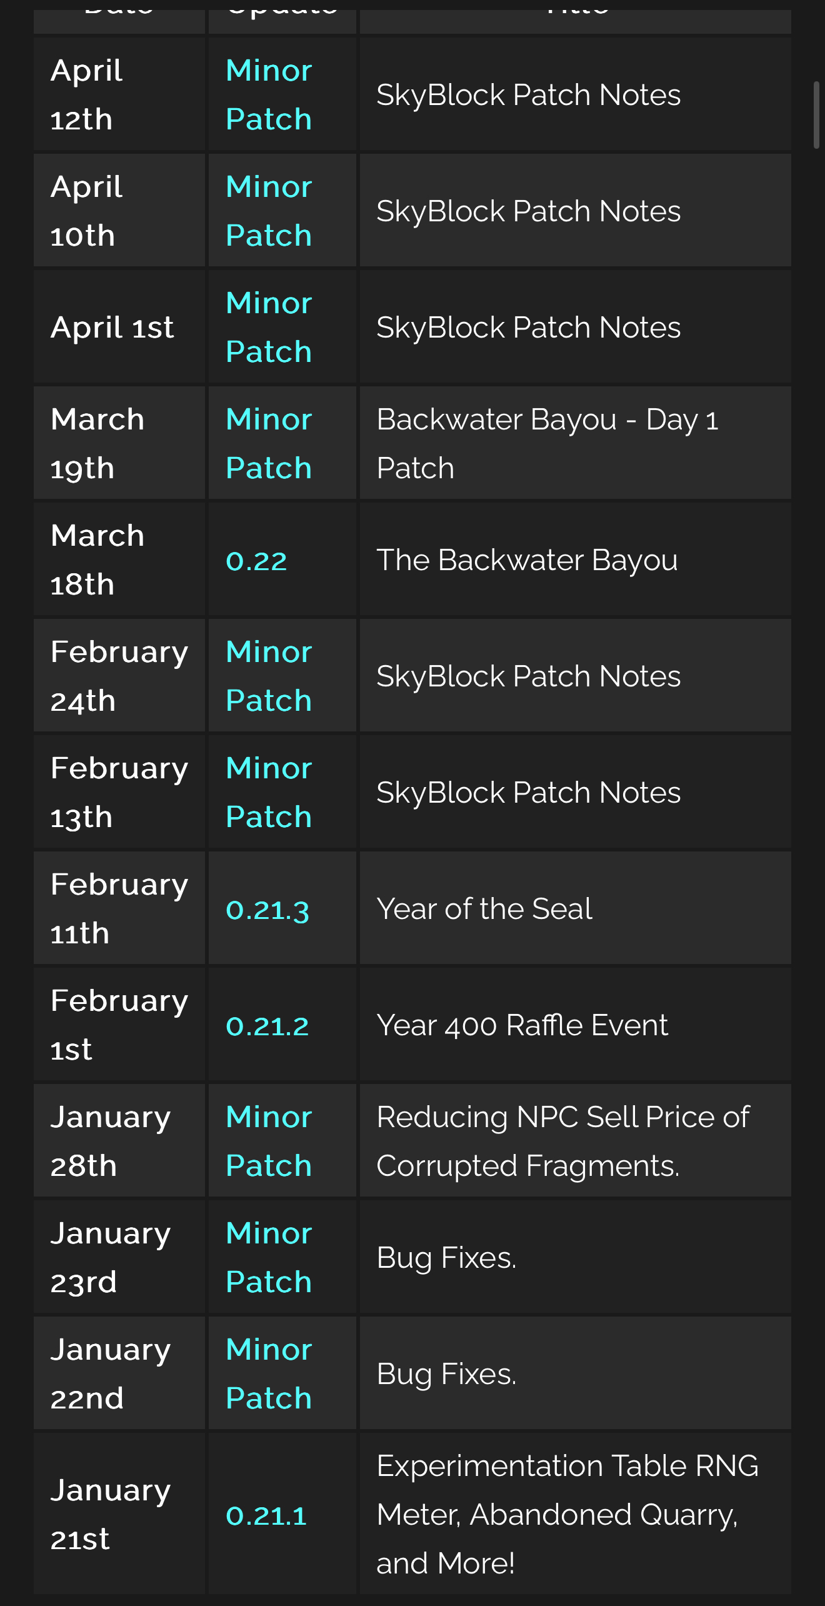Viewport: 825px width, 1606px height.
Task: Open April 12th Minor Patch link
Action: pyautogui.click(x=269, y=95)
